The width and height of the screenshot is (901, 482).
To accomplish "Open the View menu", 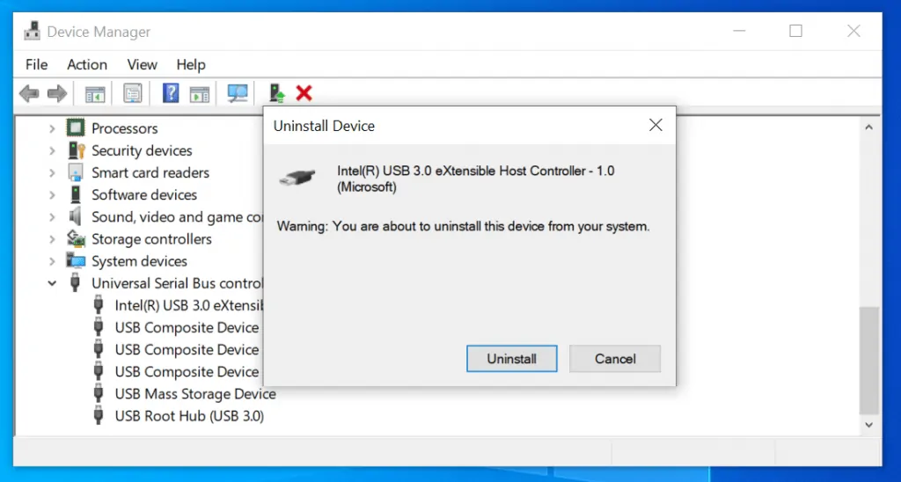I will (142, 65).
